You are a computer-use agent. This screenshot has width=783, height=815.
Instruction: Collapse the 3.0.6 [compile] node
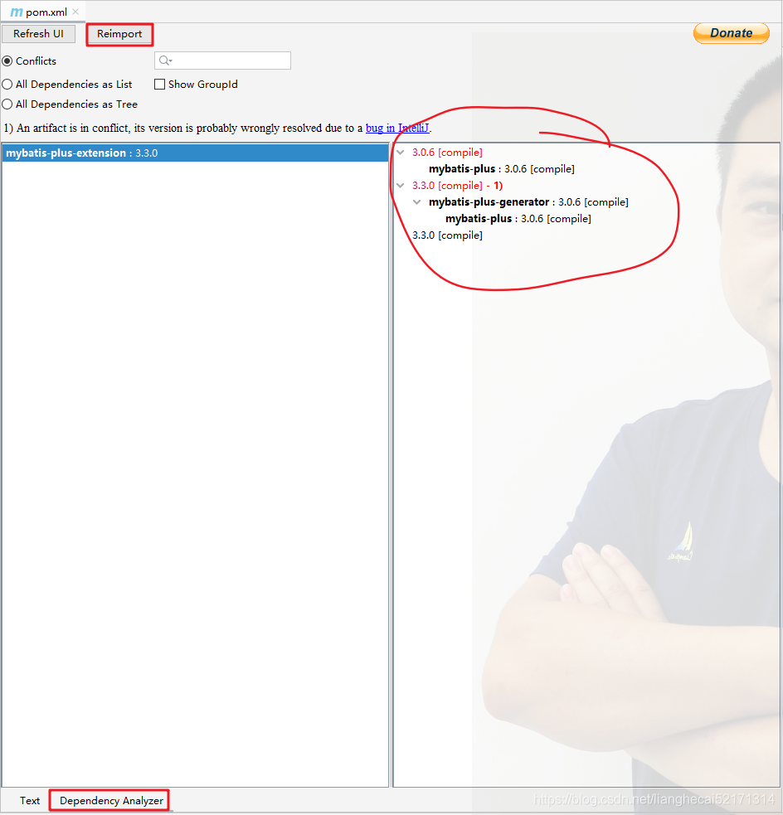(401, 153)
